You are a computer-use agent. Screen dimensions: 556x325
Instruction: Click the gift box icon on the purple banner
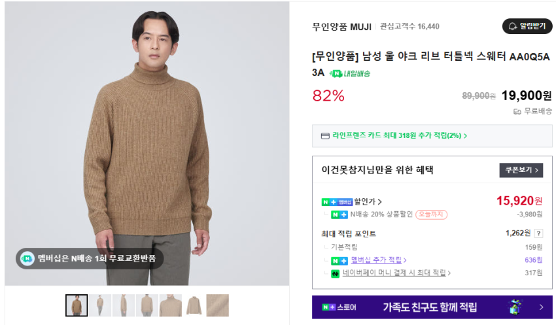[x=515, y=307]
